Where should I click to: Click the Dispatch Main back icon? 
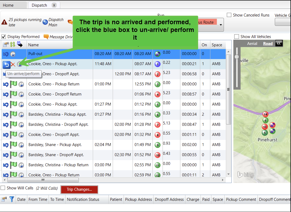click(x=45, y=22)
